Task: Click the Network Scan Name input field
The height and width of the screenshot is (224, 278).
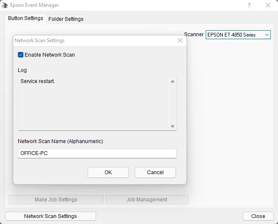Action: click(97, 153)
